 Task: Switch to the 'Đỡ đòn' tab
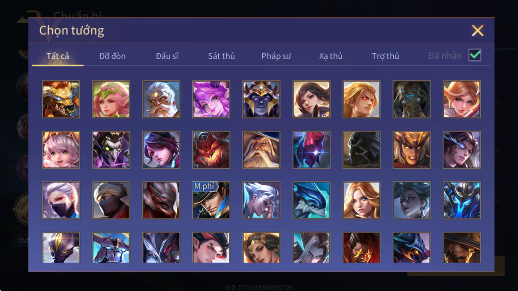tap(112, 56)
